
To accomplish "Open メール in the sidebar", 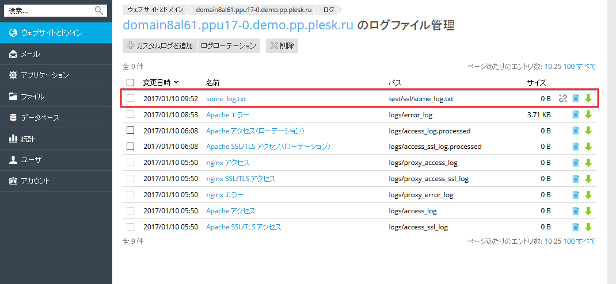I will (x=30, y=54).
